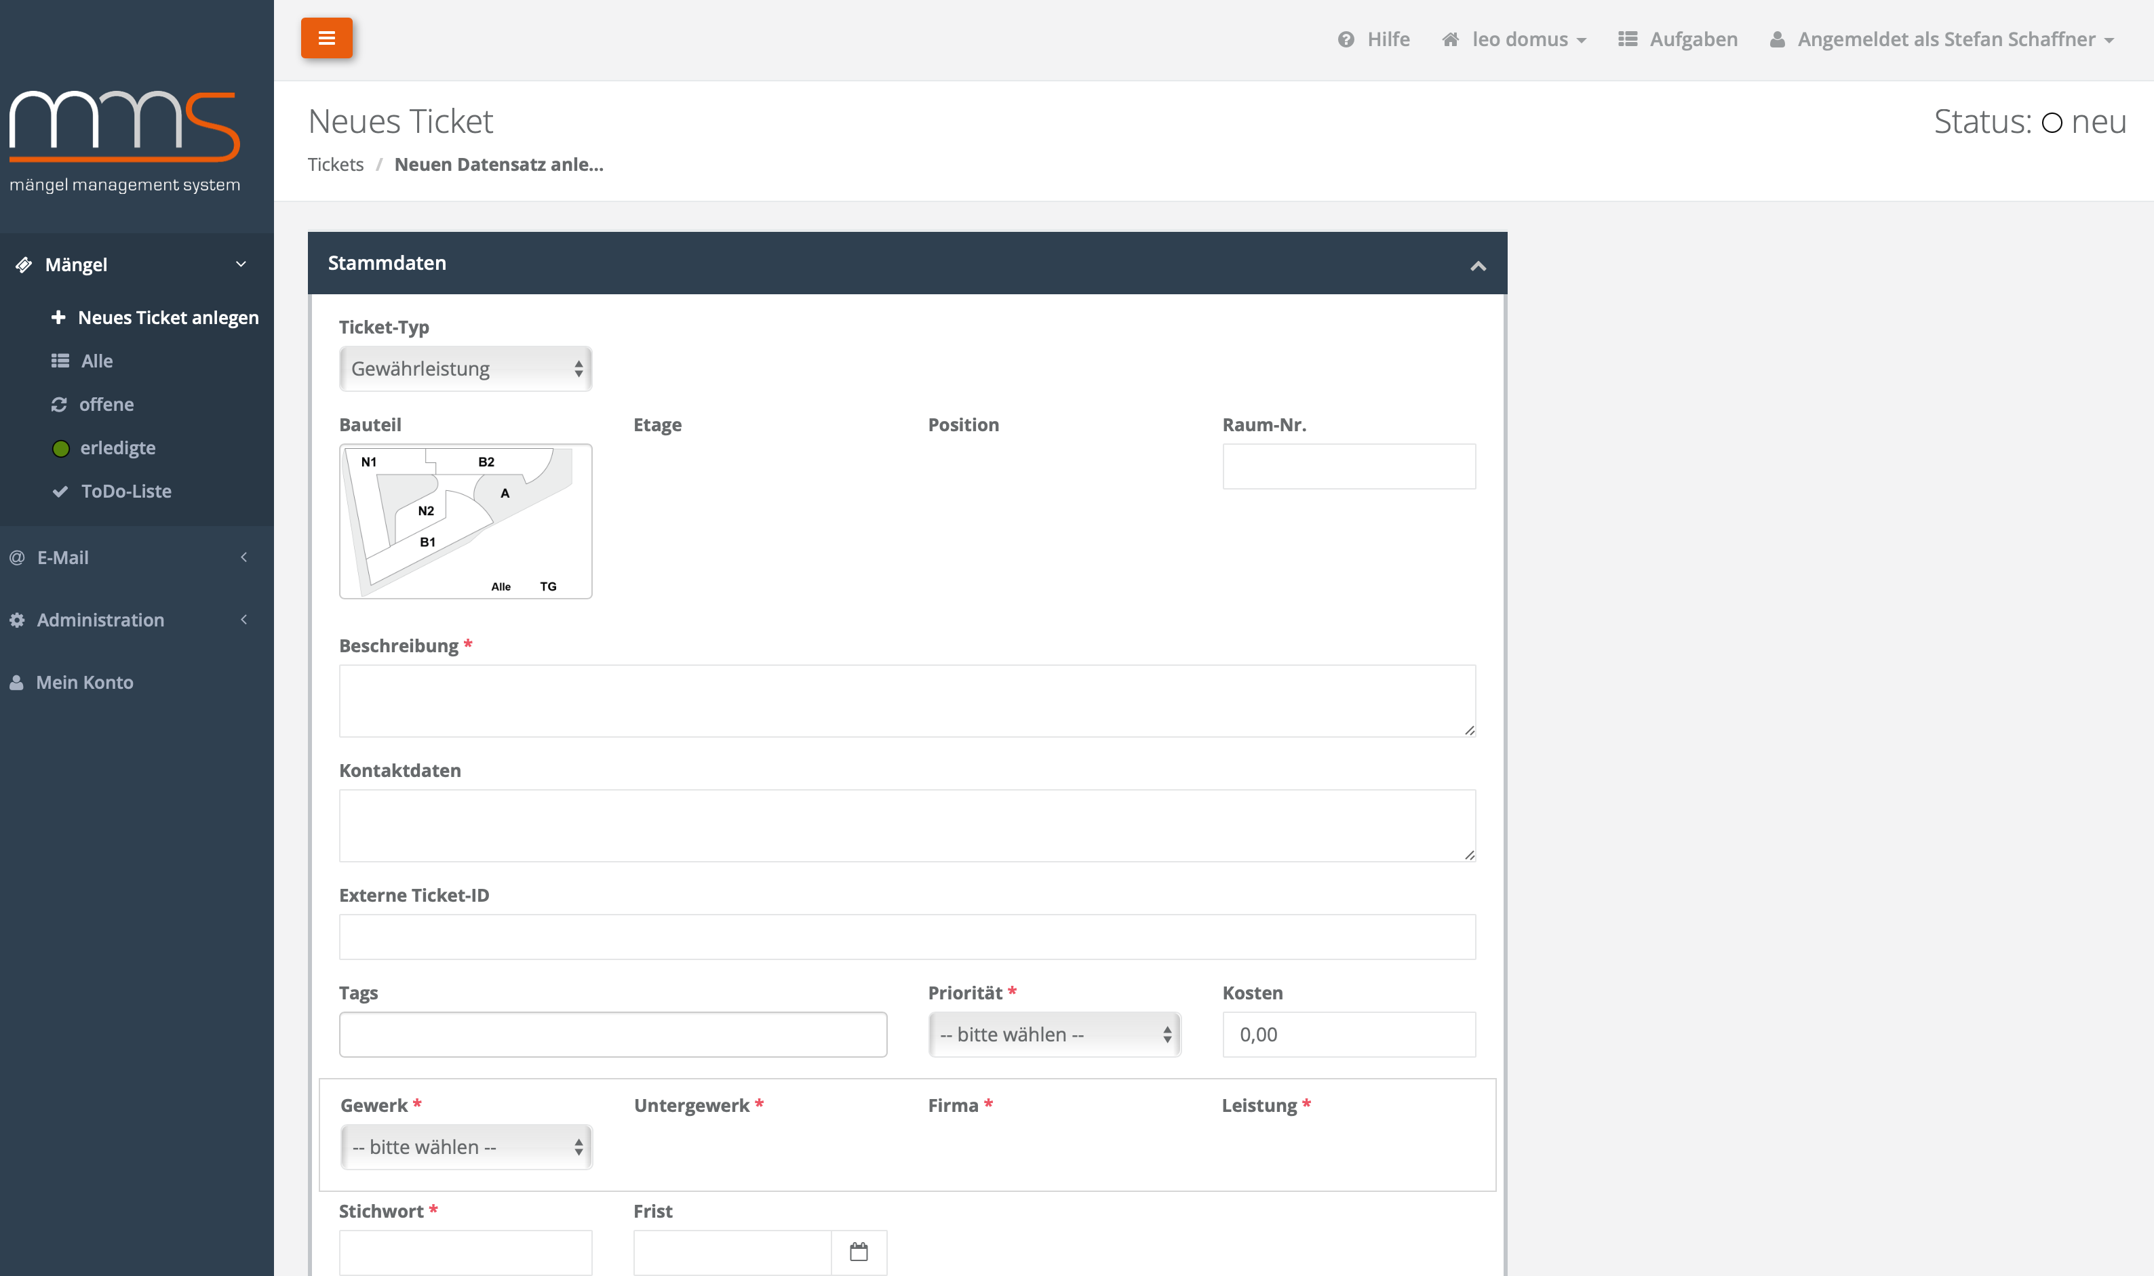
Task: Click the Frist date input field
Action: pyautogui.click(x=732, y=1252)
